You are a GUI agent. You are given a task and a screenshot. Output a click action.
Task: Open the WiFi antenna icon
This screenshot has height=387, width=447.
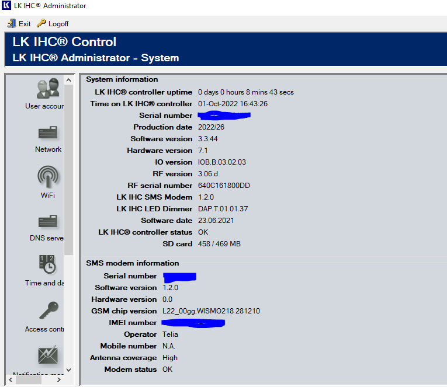48,176
